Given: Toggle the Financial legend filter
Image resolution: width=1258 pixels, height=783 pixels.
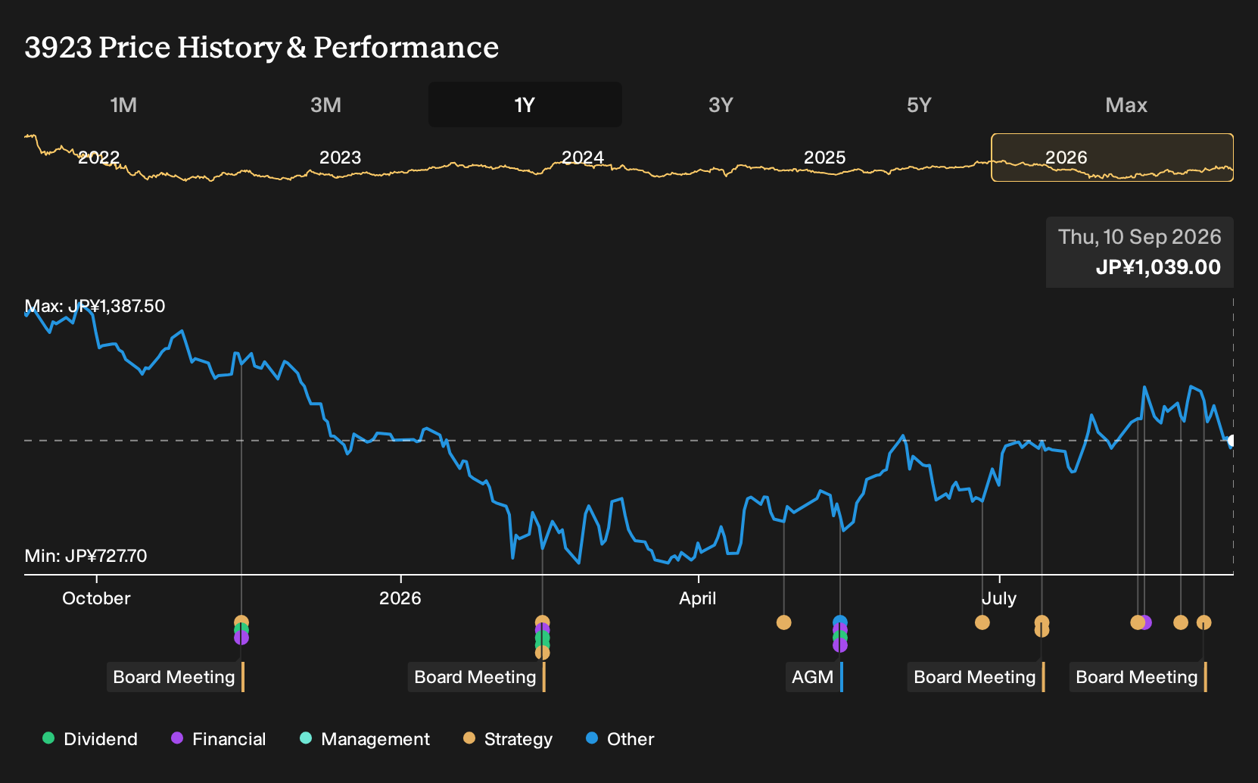Looking at the screenshot, I should click(x=219, y=739).
